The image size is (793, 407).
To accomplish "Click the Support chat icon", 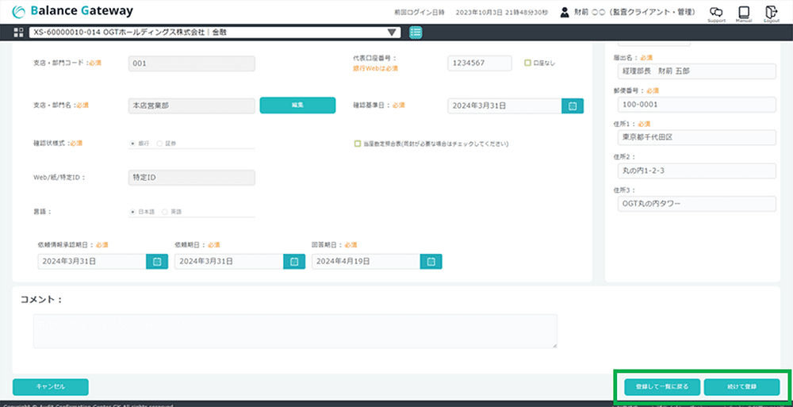I will (x=716, y=13).
